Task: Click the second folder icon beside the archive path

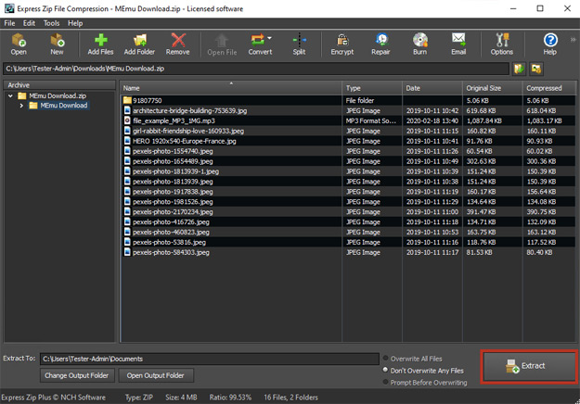Action: [x=536, y=69]
